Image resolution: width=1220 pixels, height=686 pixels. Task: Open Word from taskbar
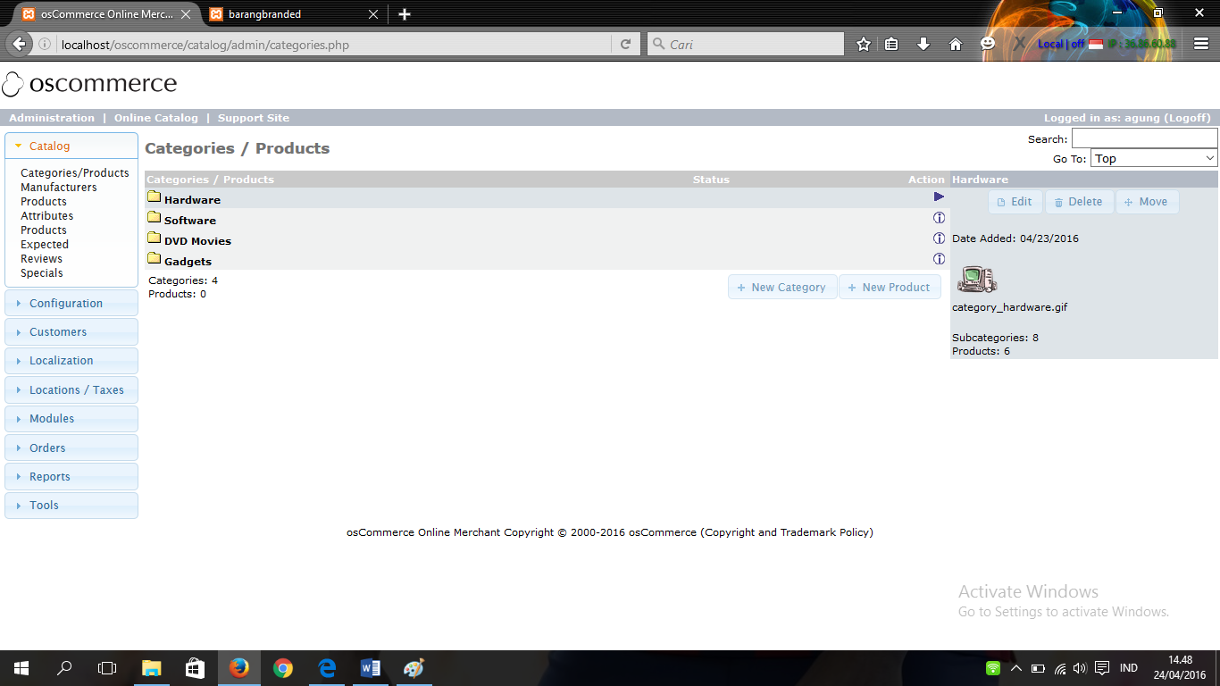coord(371,668)
